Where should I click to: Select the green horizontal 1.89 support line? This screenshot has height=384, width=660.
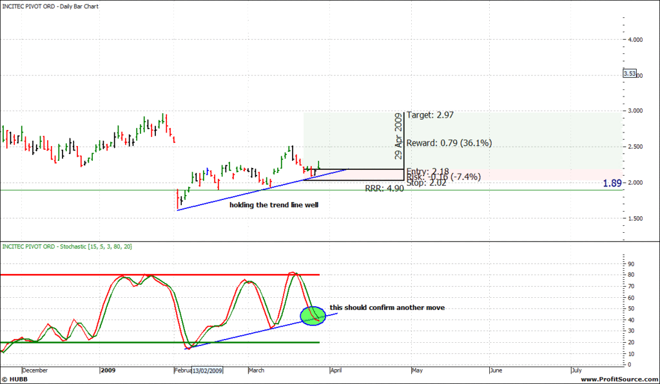click(x=311, y=190)
